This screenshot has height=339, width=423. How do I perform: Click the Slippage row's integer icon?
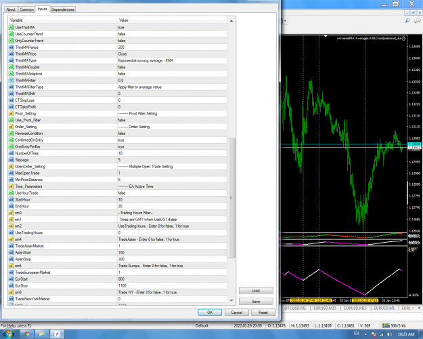(x=11, y=160)
